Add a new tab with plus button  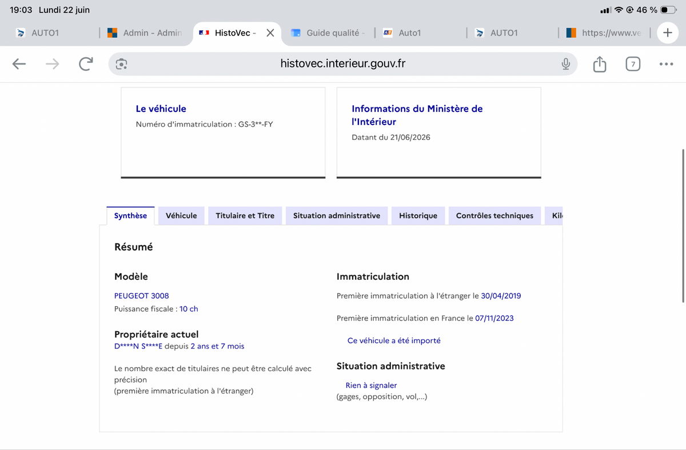[667, 33]
